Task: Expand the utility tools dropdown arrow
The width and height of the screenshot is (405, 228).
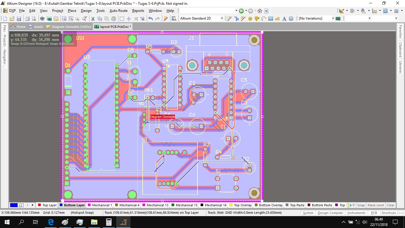Action: [x=347, y=11]
